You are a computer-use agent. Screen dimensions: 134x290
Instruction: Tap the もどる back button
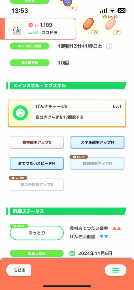tap(18, 270)
